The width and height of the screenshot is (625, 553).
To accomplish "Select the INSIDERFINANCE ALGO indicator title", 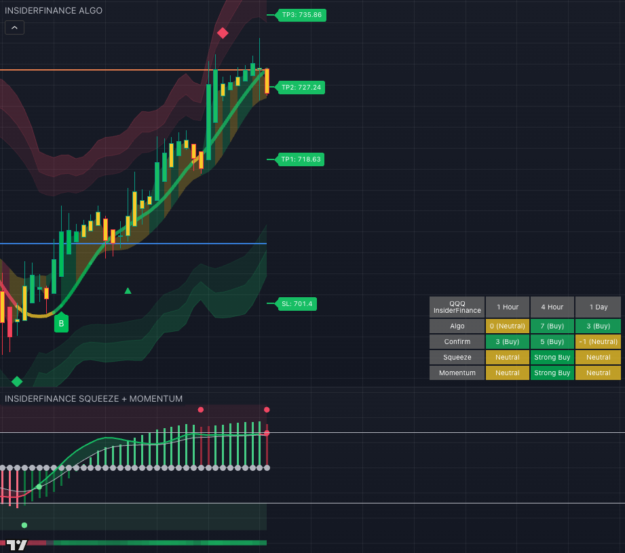I will [54, 11].
